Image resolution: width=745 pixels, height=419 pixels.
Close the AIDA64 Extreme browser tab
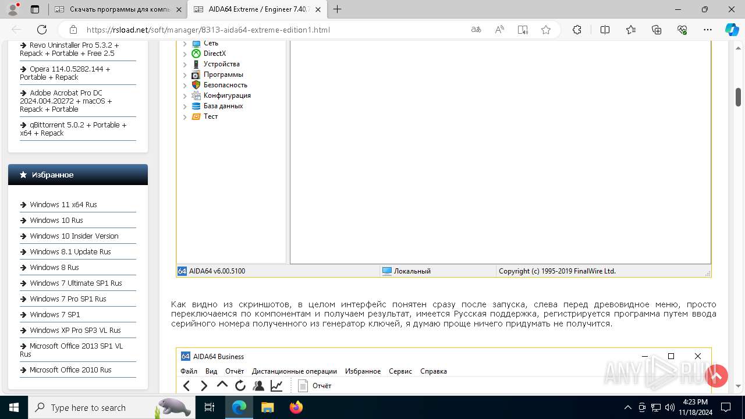(318, 9)
